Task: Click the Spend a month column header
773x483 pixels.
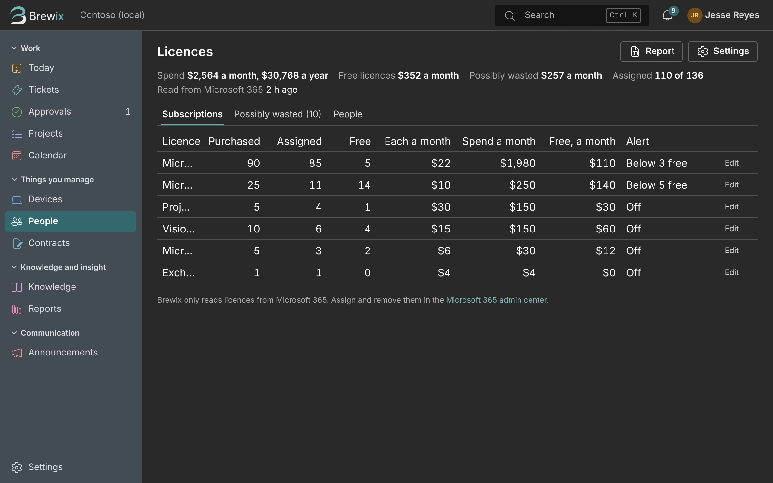Action: coord(499,141)
